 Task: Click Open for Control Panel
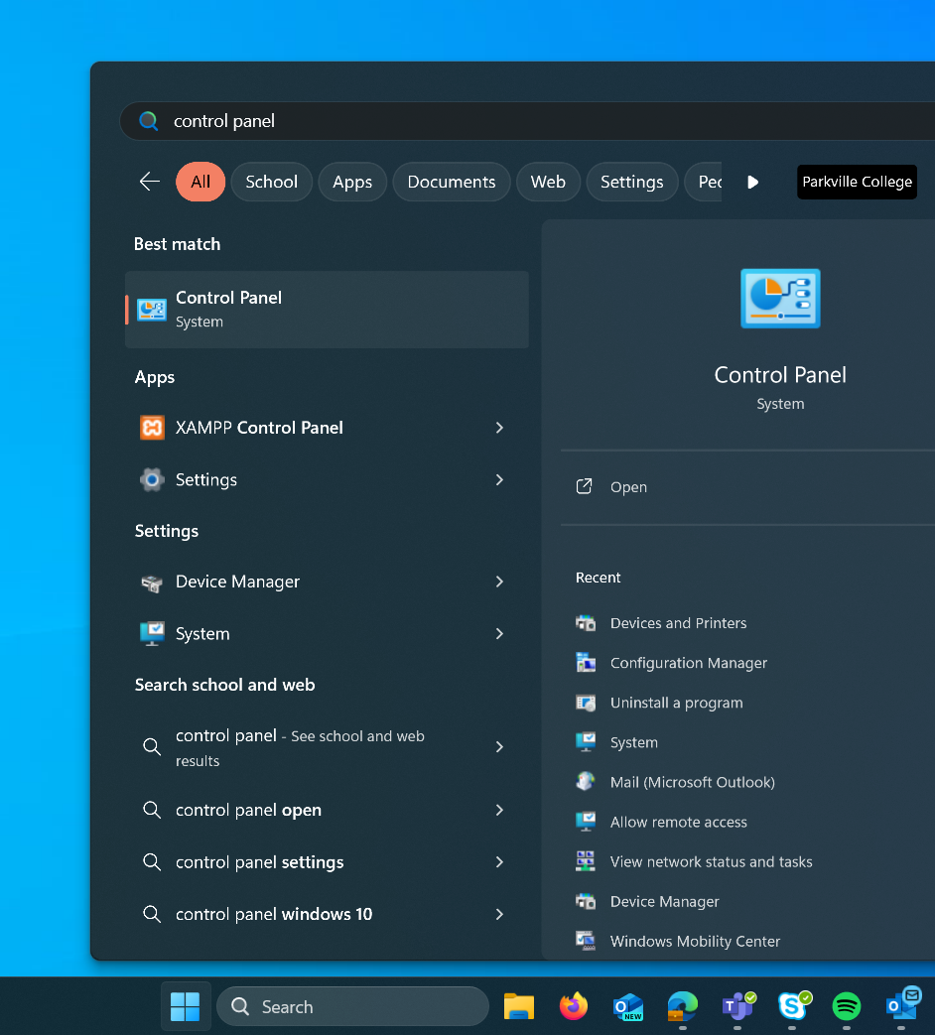click(628, 487)
